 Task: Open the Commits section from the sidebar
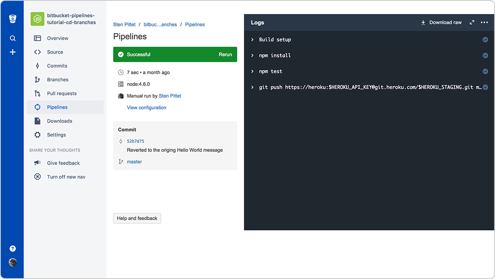(57, 66)
